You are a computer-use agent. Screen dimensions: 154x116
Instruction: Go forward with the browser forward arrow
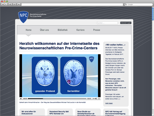coord(6,4)
